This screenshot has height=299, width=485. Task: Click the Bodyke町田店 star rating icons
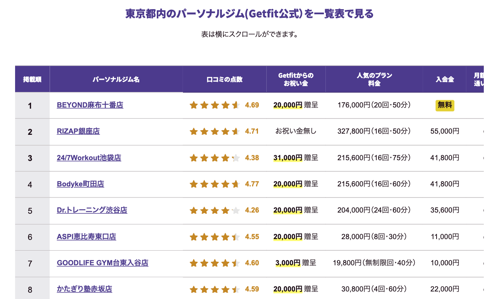[215, 184]
